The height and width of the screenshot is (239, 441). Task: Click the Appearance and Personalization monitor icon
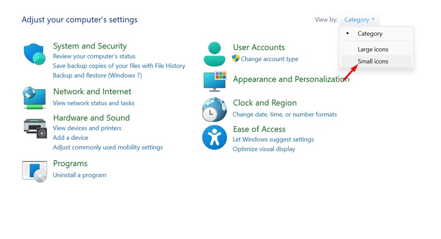coord(215,81)
